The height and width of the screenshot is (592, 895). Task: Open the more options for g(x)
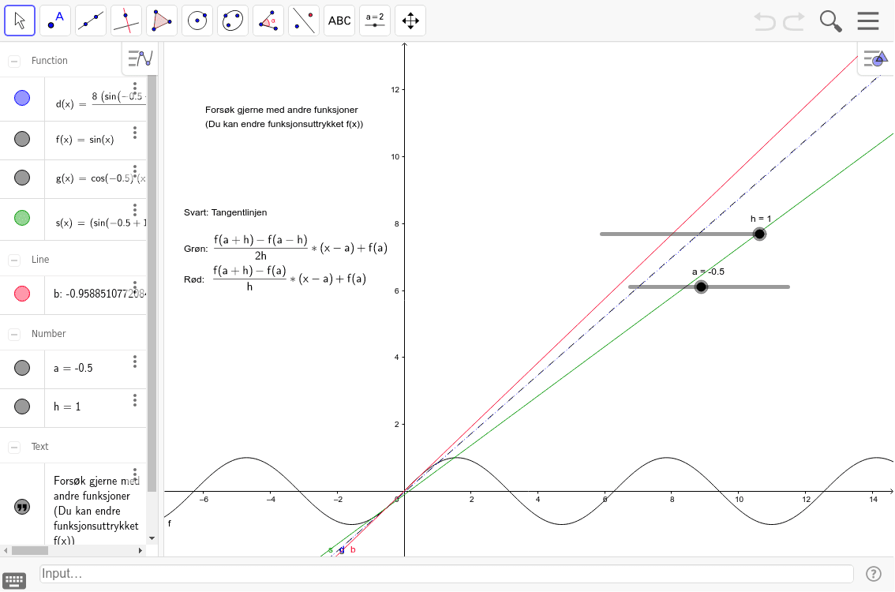pyautogui.click(x=135, y=171)
